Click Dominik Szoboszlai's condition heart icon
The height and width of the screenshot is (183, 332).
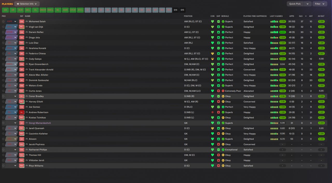click(212, 80)
